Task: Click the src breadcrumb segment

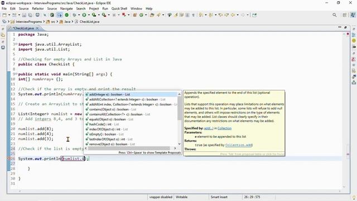Action: tap(53, 22)
